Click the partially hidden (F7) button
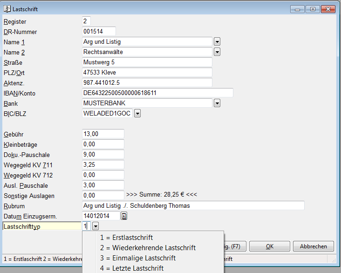Viewport: 341px width, 273px height. pos(235,246)
